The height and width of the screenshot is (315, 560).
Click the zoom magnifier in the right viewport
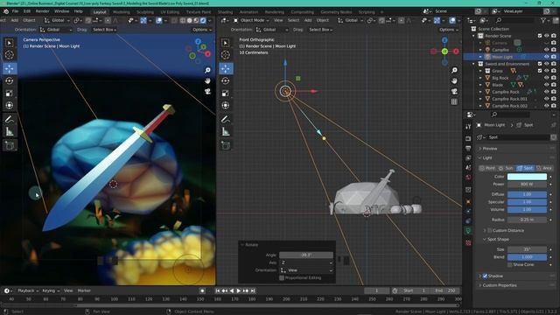click(454, 70)
